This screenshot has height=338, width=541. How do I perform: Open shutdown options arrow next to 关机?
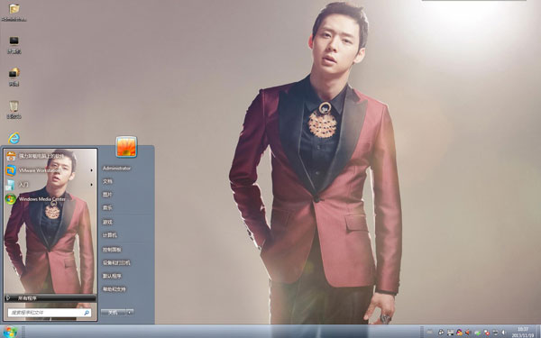point(130,313)
